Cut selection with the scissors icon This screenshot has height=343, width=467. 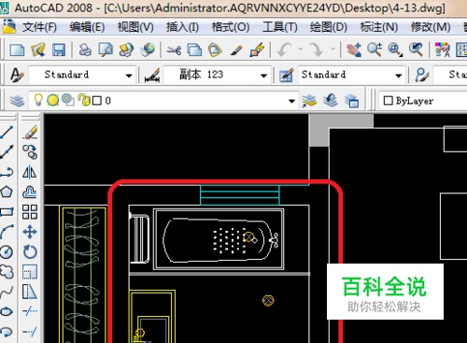(174, 50)
